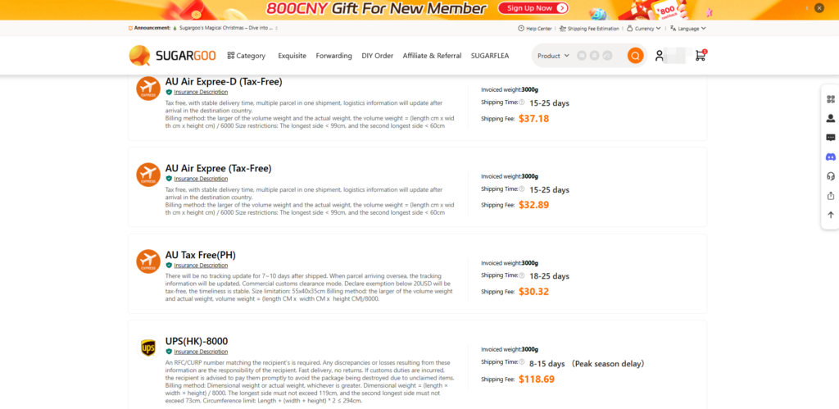Viewport: 839px width, 409px height.
Task: Click the $30.32 shipping fee
Action: pos(534,291)
